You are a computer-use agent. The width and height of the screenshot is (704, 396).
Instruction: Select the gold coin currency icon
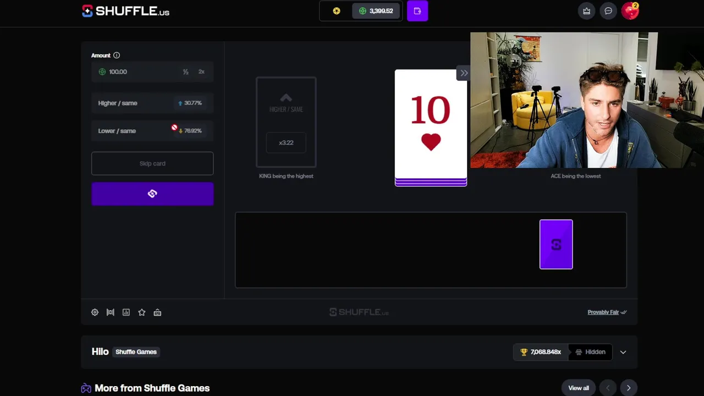click(337, 11)
